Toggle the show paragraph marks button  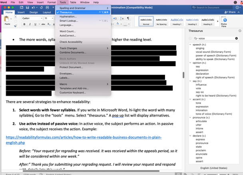tap(128, 18)
